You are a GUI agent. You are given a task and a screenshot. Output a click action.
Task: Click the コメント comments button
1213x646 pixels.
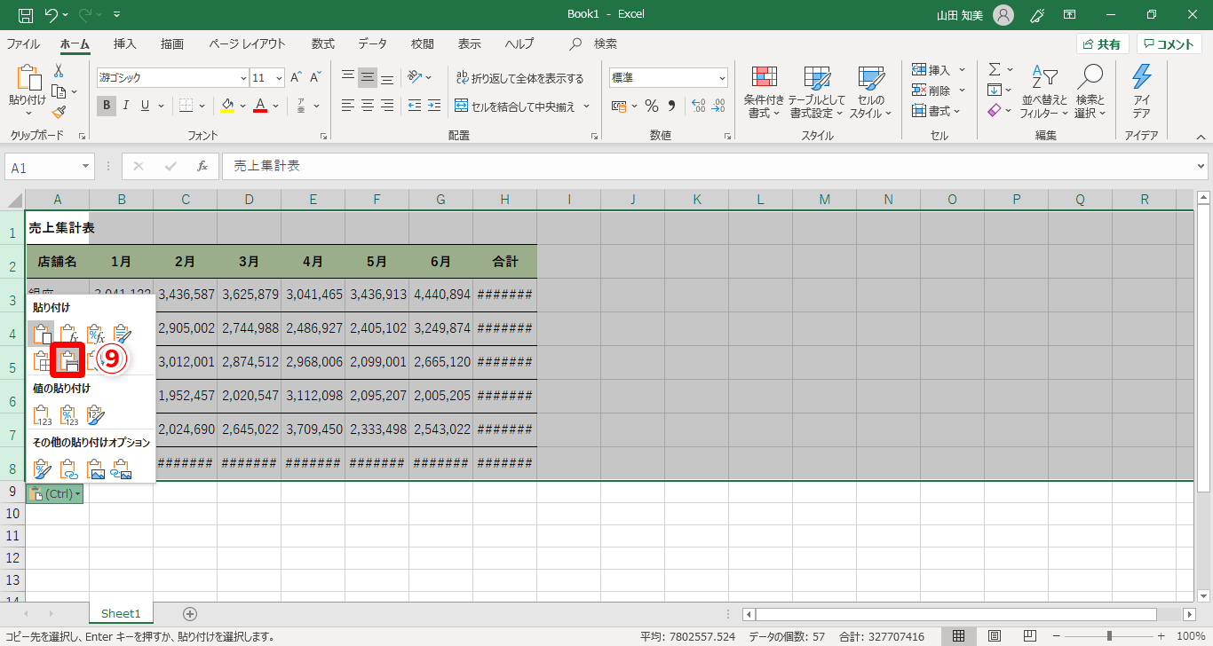click(x=1169, y=44)
